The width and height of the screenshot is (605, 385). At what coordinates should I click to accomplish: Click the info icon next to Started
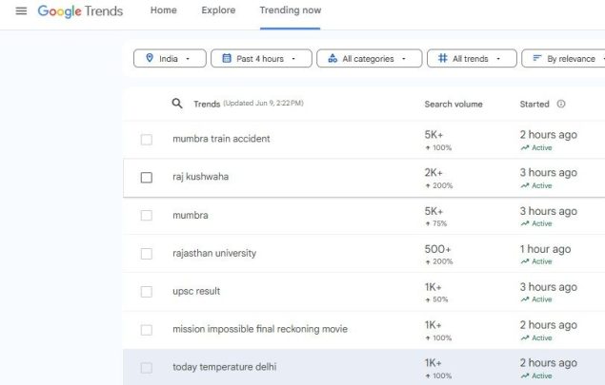click(x=561, y=104)
